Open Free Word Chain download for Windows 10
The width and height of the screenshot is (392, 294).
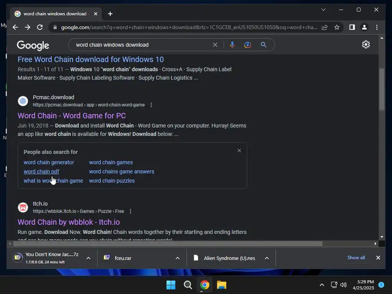pyautogui.click(x=90, y=59)
